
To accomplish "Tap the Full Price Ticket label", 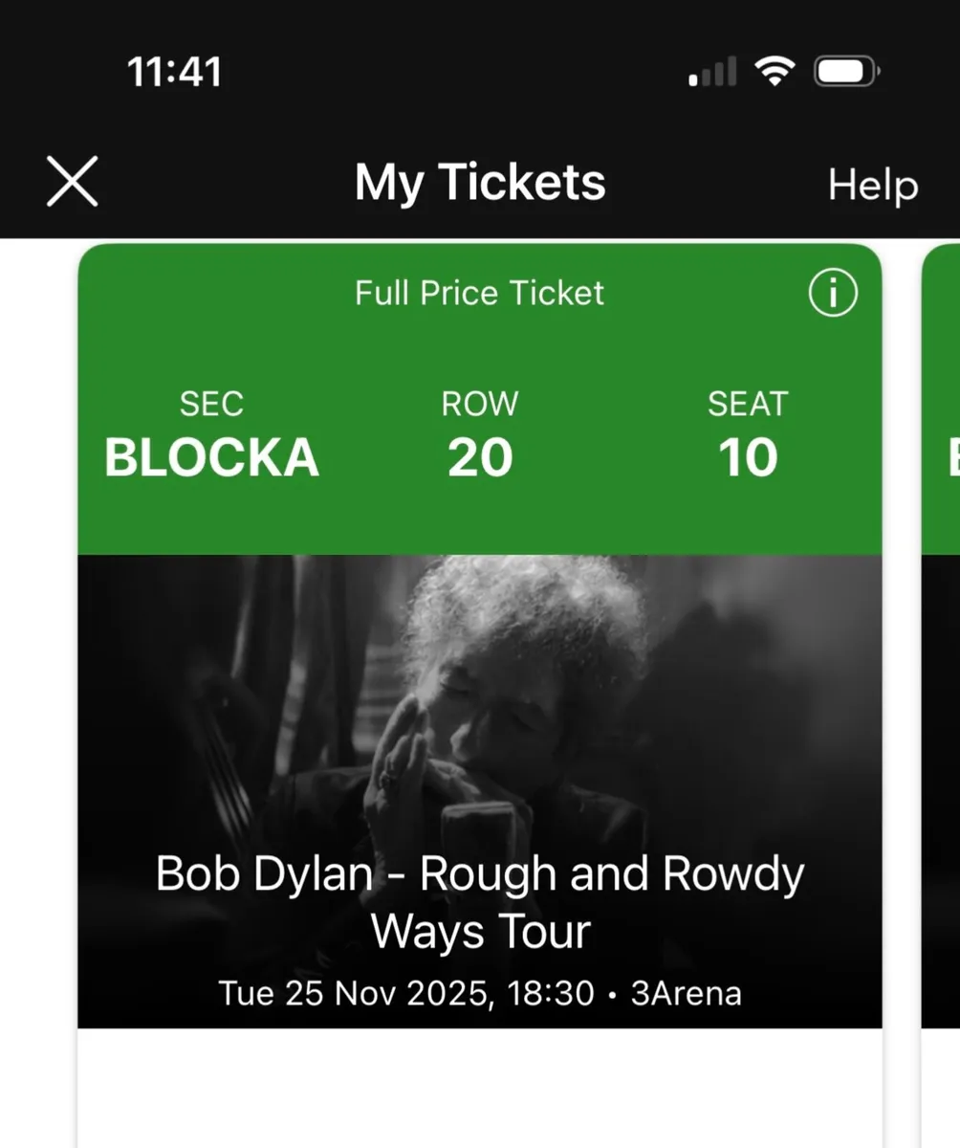I will (x=479, y=293).
